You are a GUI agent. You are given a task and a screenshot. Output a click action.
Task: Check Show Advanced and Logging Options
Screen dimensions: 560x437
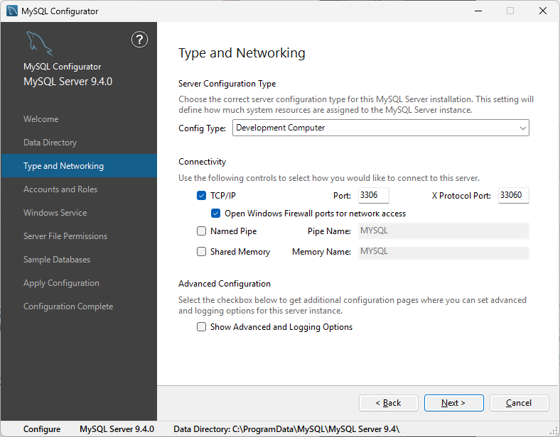pos(202,327)
